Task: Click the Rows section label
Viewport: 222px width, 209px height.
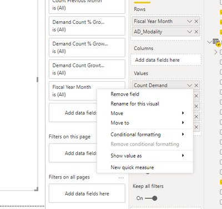Action: (140, 9)
